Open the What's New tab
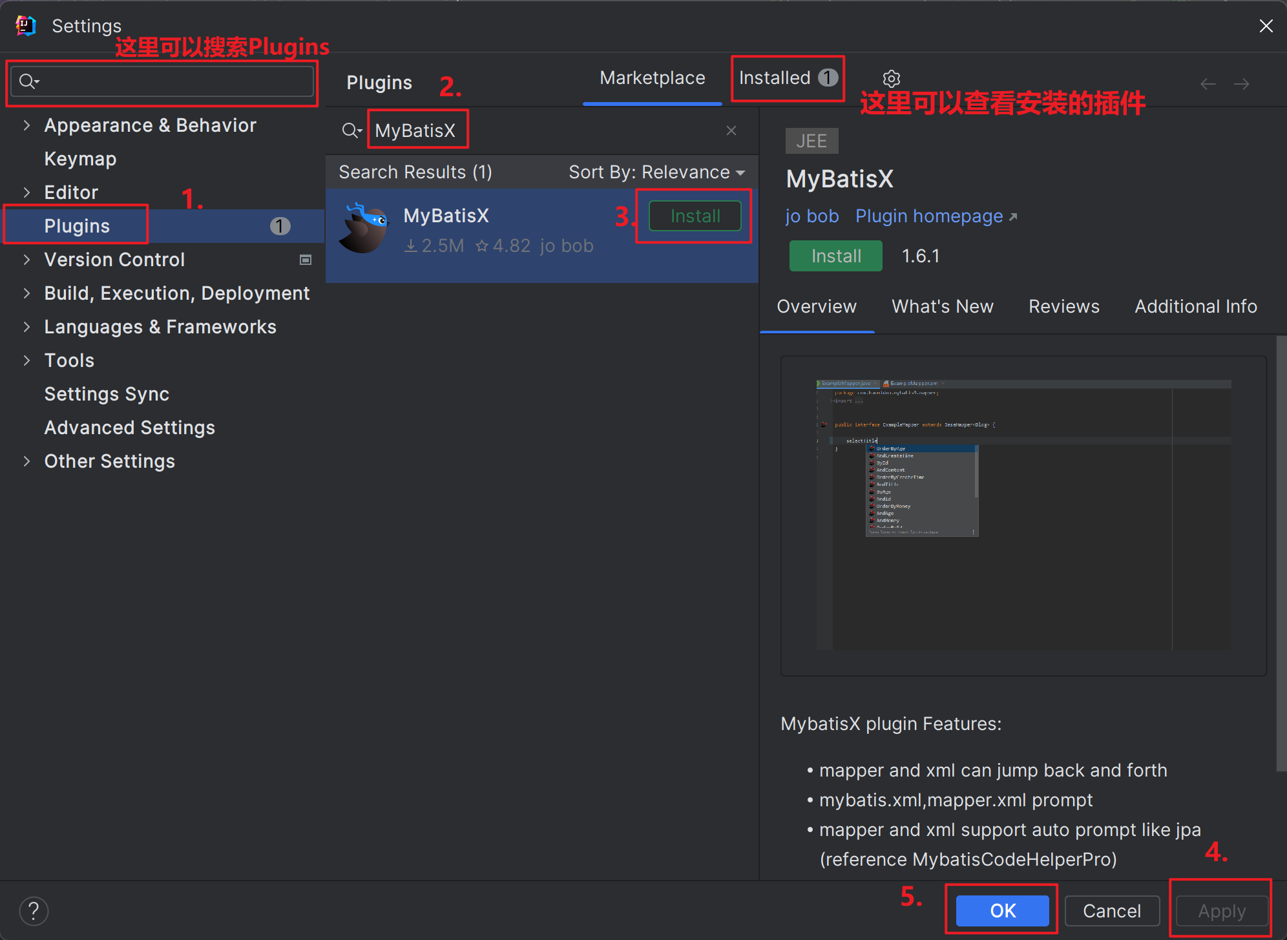Image resolution: width=1287 pixels, height=940 pixels. (x=942, y=306)
